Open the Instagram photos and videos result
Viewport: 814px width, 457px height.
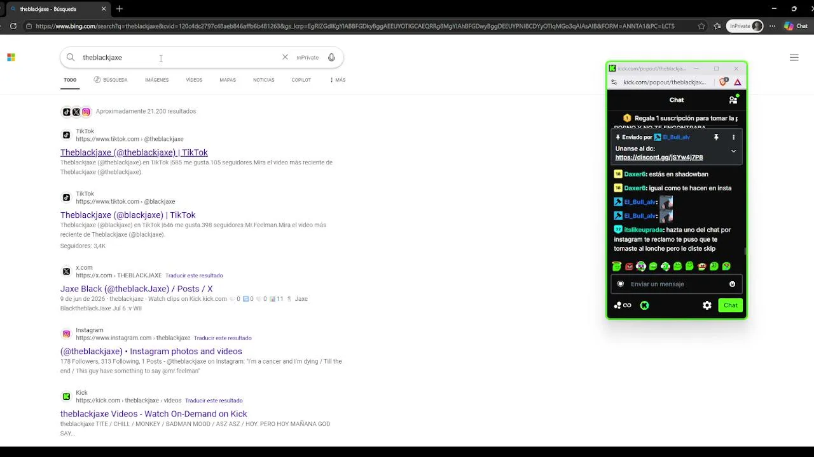point(151,351)
